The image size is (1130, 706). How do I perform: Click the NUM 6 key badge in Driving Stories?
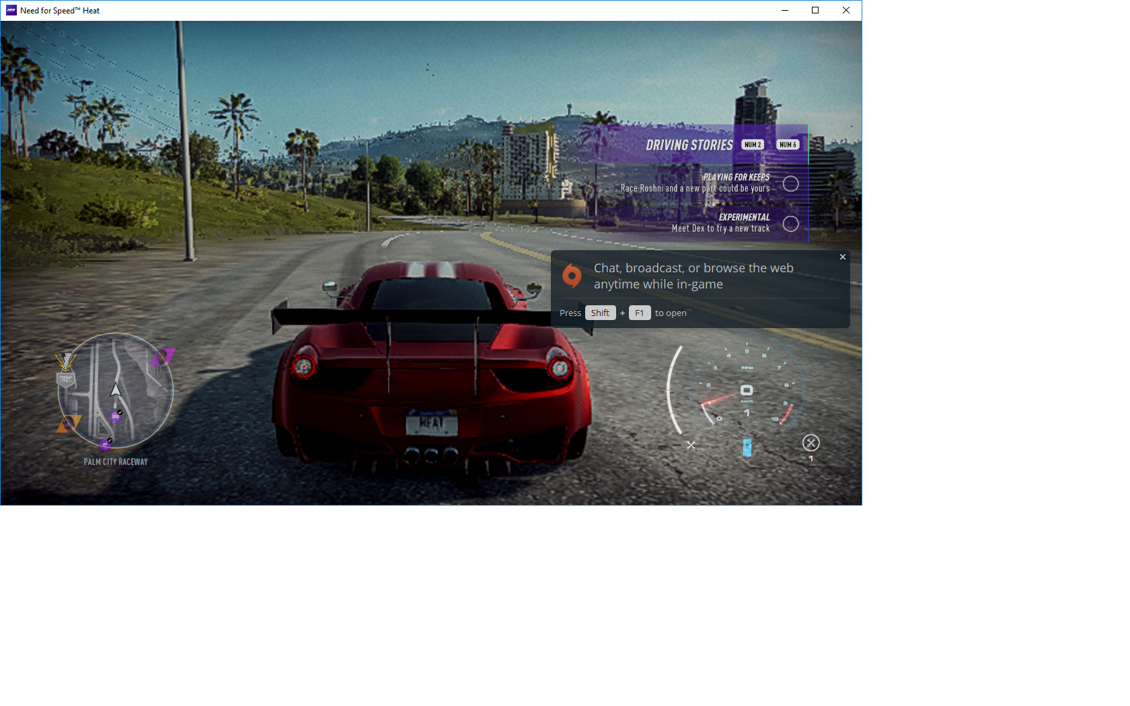[x=788, y=145]
